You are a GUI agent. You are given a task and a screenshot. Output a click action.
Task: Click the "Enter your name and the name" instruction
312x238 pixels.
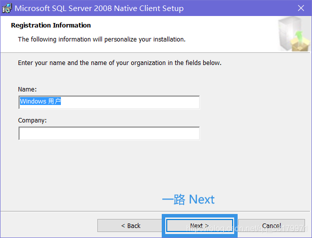coord(120,63)
